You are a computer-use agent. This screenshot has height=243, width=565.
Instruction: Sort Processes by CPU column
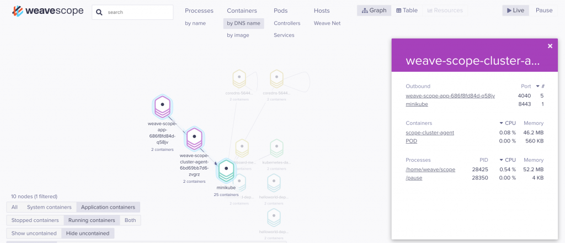[508, 160]
